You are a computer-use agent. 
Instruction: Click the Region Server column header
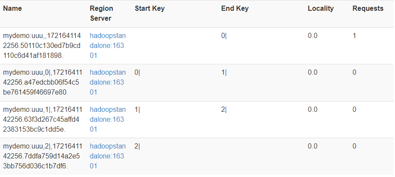click(101, 13)
